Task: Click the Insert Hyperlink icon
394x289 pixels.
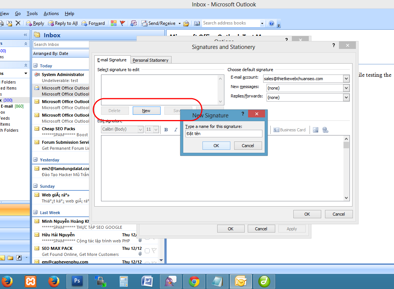Action: click(325, 130)
